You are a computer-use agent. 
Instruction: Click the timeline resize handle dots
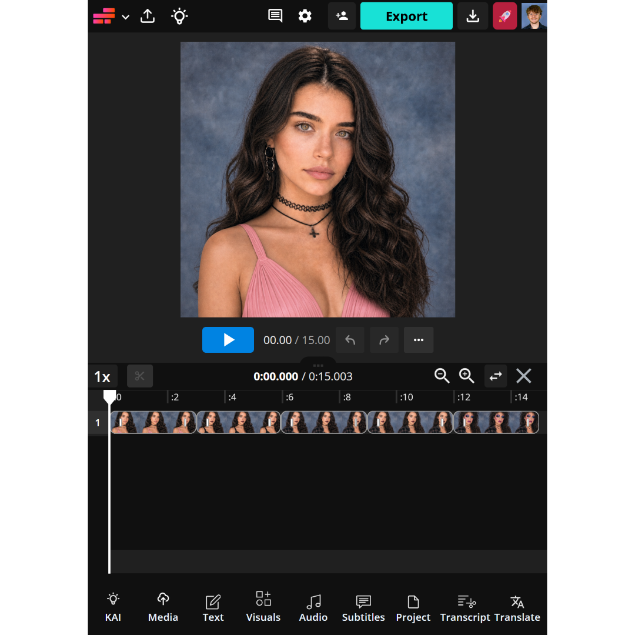pyautogui.click(x=318, y=365)
